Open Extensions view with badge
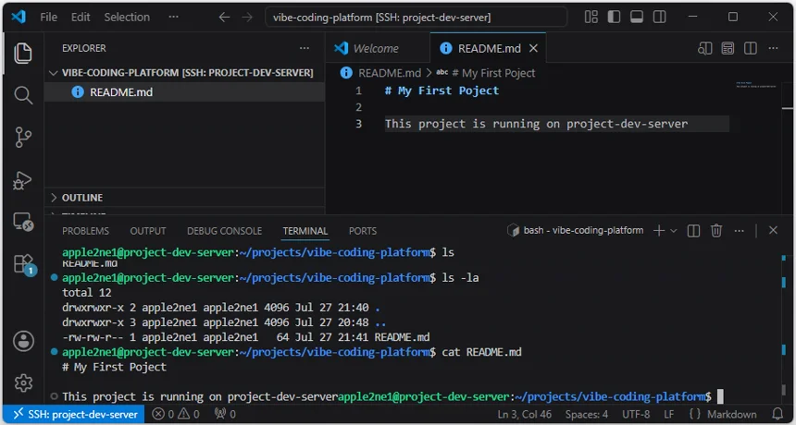Image resolution: width=796 pixels, height=425 pixels. tap(23, 264)
